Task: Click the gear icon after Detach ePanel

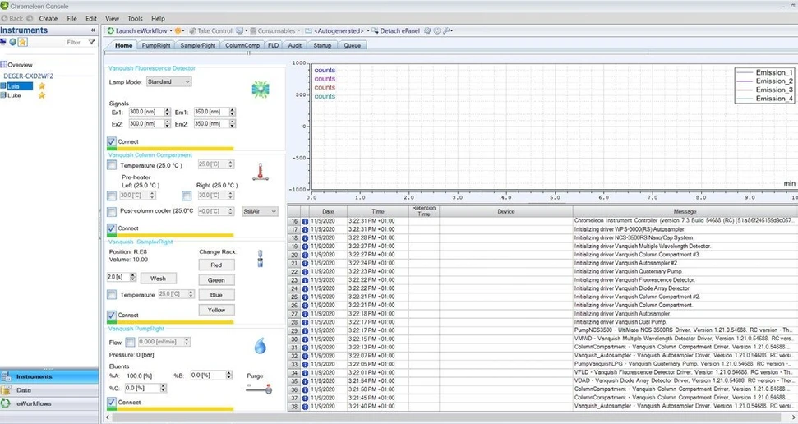Action: 427,31
